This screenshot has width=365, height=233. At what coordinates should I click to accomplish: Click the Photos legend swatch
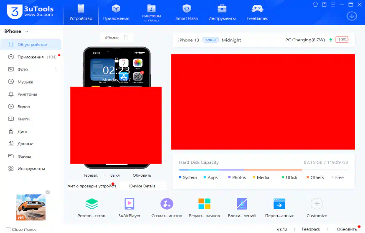[229, 177]
